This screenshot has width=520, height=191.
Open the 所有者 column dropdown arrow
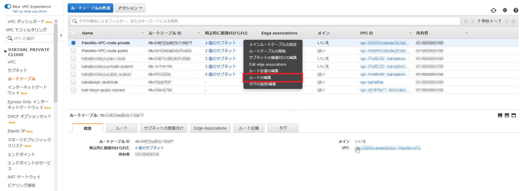[467, 33]
